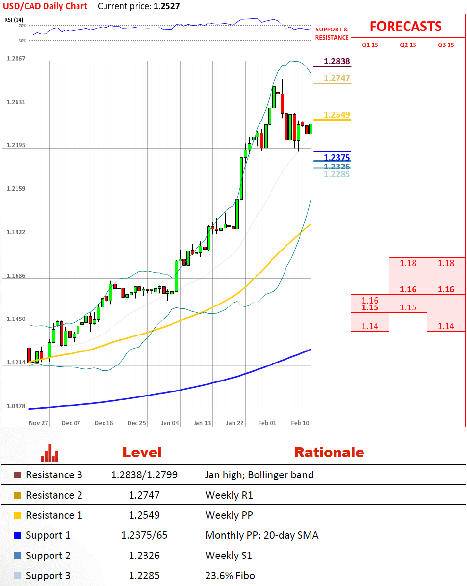Click the Dec 16 date on the x-axis
The image size is (467, 586).
(x=104, y=423)
